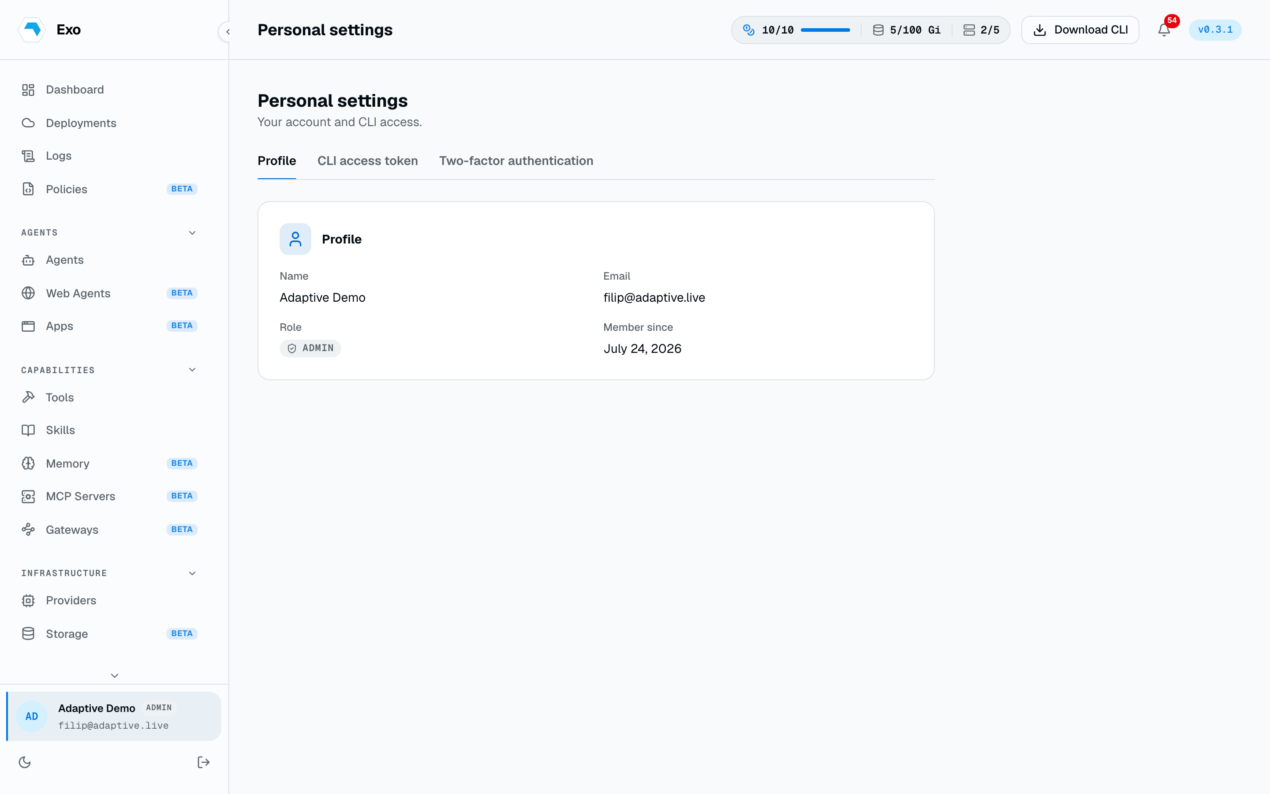
Task: Open the Adaptive Demo account panel
Action: [114, 716]
